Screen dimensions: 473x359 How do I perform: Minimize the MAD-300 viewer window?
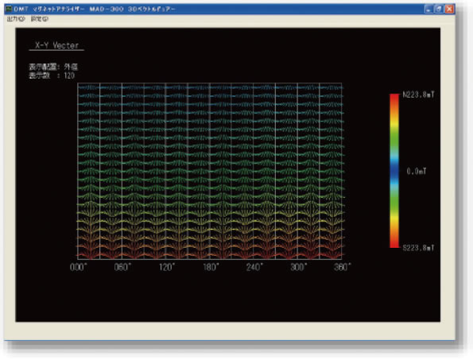click(428, 9)
